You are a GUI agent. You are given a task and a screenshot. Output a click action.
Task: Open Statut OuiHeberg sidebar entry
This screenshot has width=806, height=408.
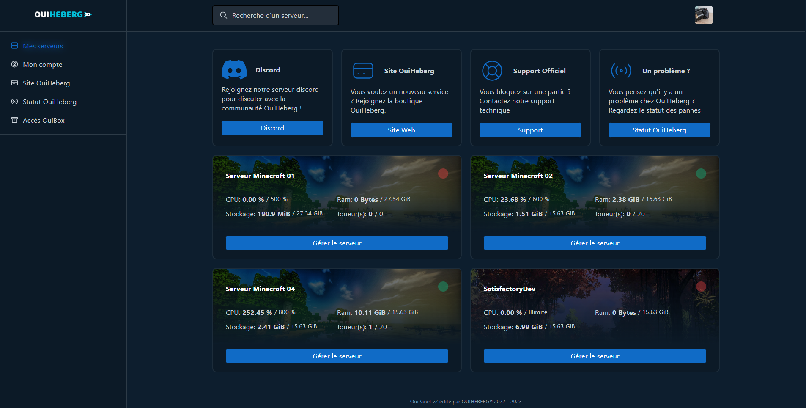49,102
